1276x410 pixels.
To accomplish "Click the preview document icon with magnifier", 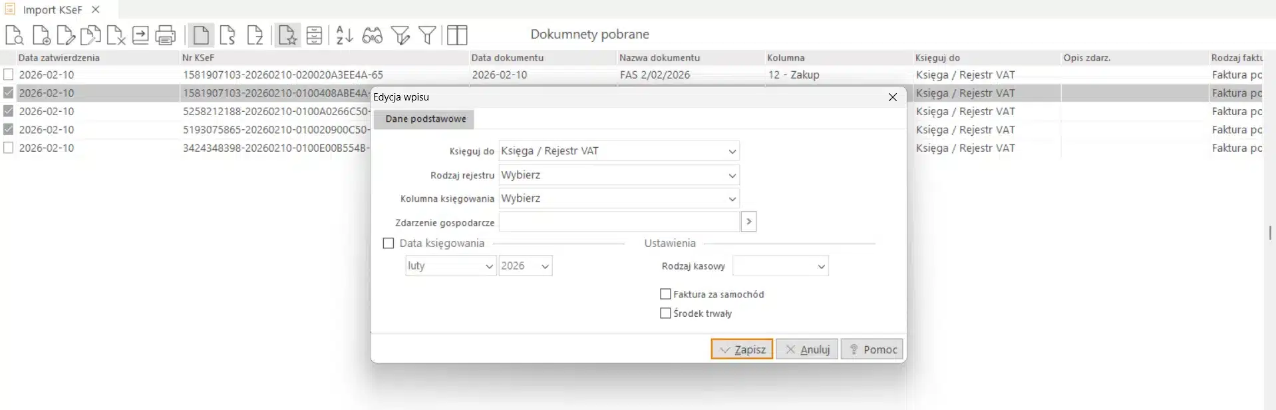I will coord(14,35).
